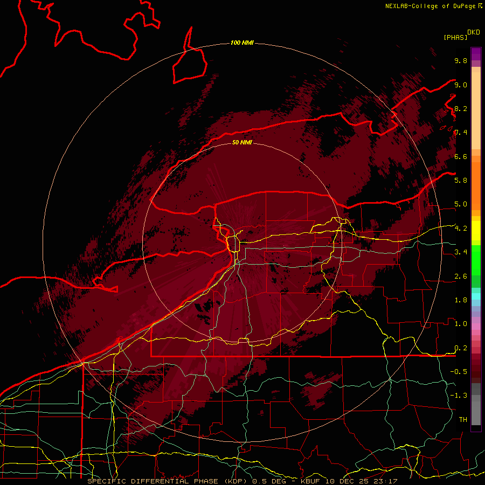Click the TH label on the scale

point(463,419)
